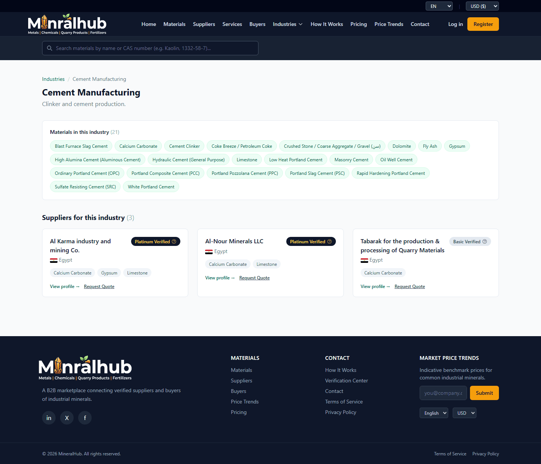Click help icon on Al-Nour Platinum Verified badge
Image resolution: width=541 pixels, height=464 pixels.
pyautogui.click(x=329, y=241)
